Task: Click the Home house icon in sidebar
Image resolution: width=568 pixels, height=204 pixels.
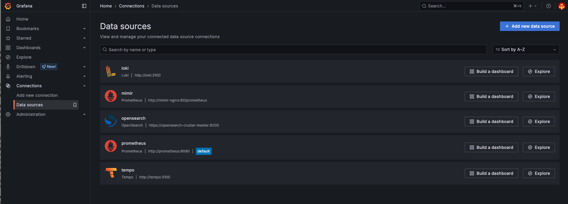Action: coord(8,19)
